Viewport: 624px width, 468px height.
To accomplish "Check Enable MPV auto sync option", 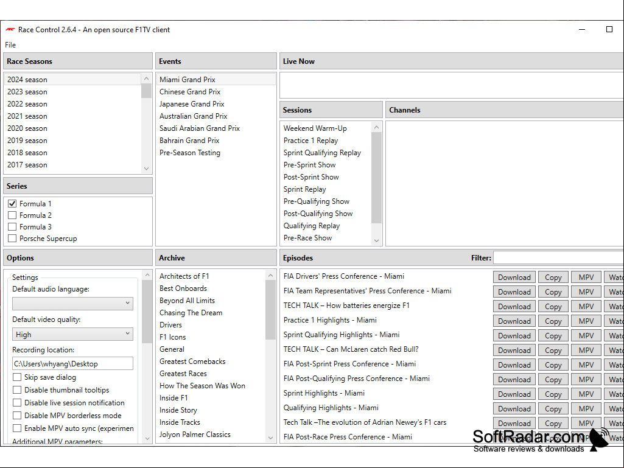I will tap(17, 428).
